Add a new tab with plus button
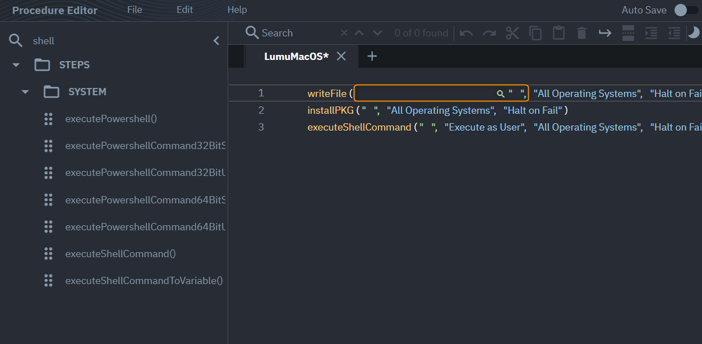The image size is (702, 344). (372, 56)
